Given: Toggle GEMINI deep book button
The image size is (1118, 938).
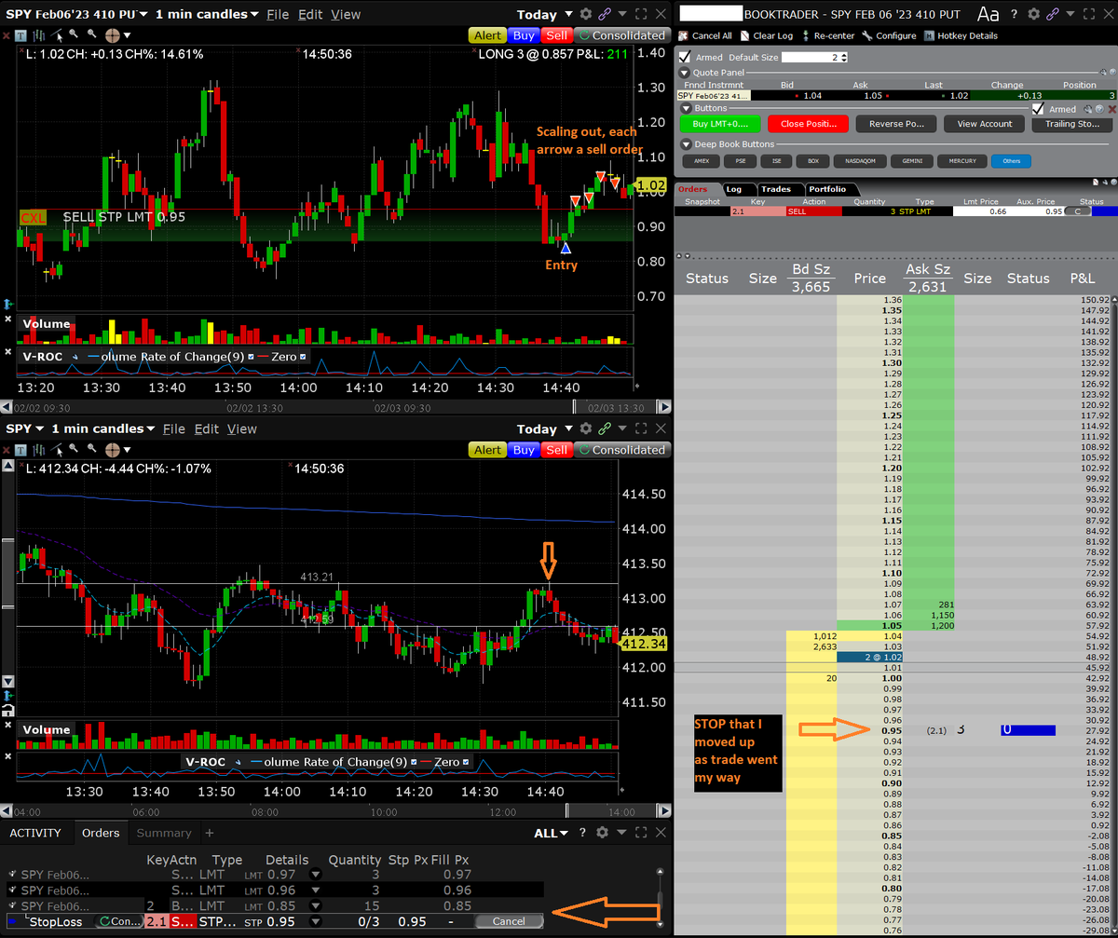Looking at the screenshot, I should tap(913, 161).
